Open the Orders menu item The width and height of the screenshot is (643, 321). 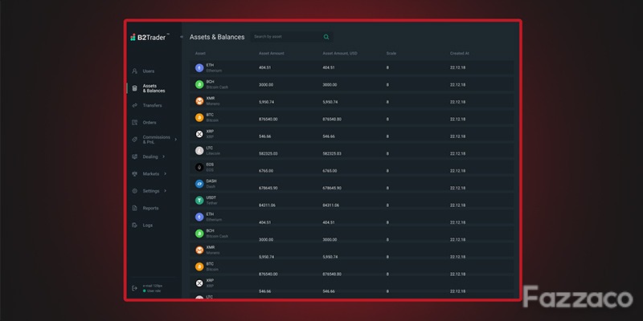click(149, 123)
